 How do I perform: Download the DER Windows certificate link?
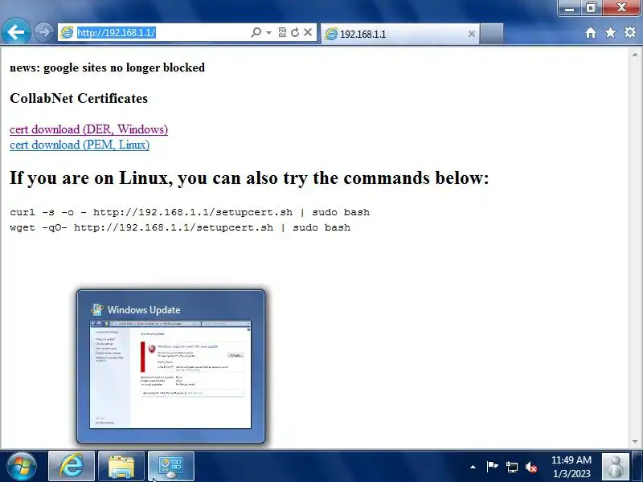(x=89, y=129)
